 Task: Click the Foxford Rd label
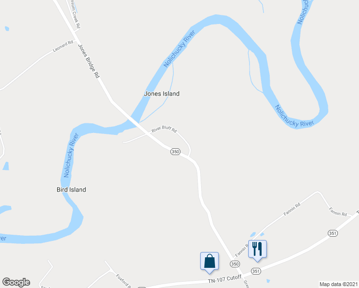tap(123, 281)
